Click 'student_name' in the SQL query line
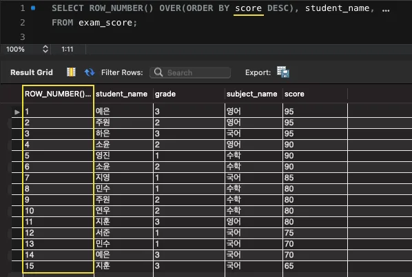Image resolution: width=412 pixels, height=277 pixels. 337,8
